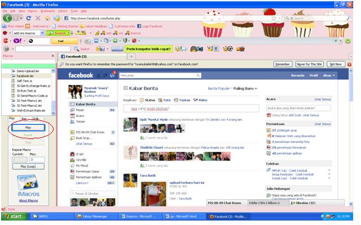Expand Lainnya to show more apps
The image size is (361, 225).
[82, 183]
